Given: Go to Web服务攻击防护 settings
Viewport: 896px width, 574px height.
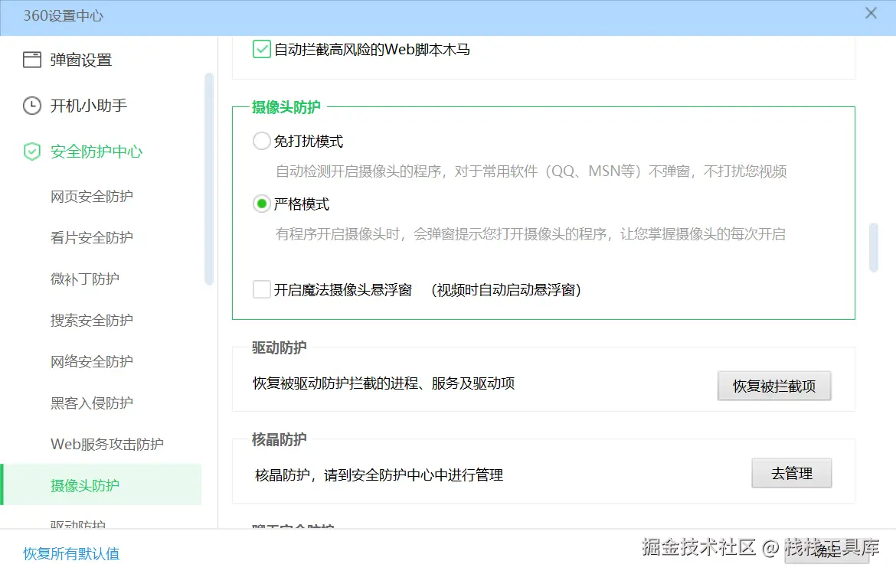Looking at the screenshot, I should pos(107,444).
